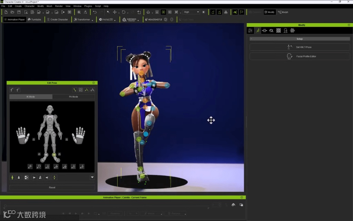Click the full body selection icon in Edit Pose

[12, 178]
